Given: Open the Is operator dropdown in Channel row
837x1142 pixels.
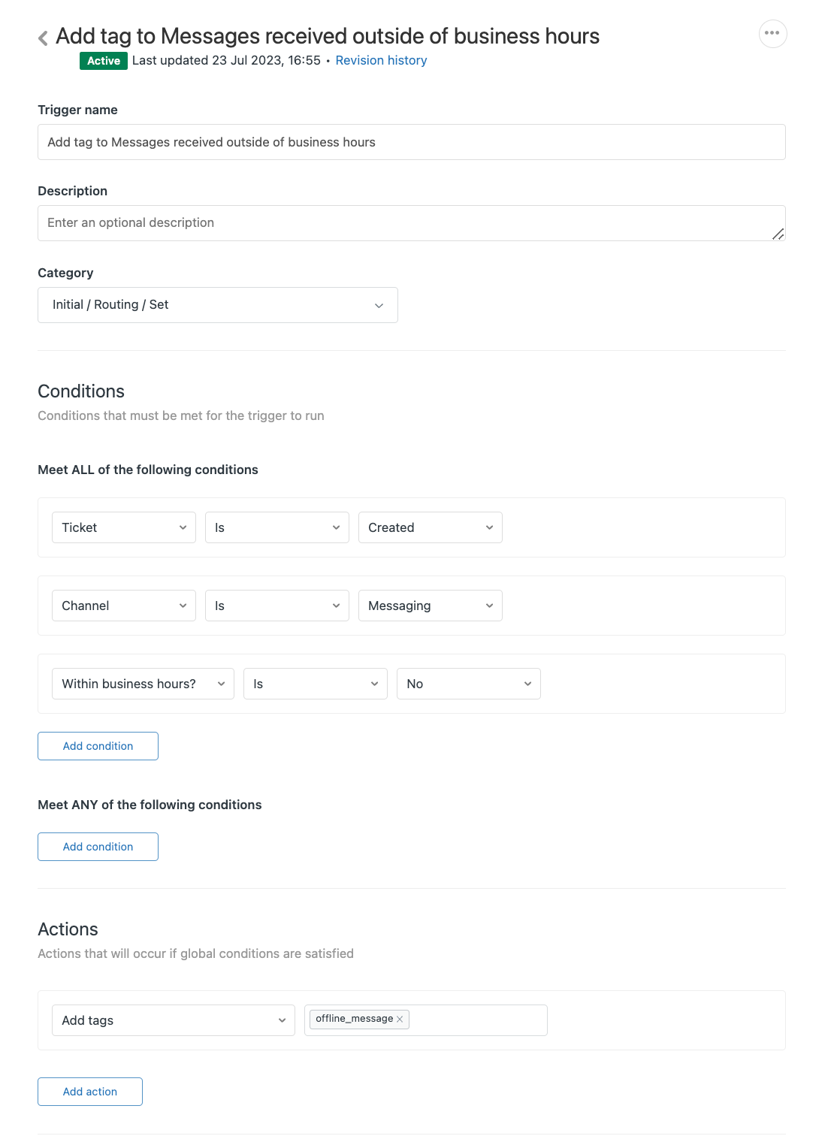Looking at the screenshot, I should click(x=277, y=606).
